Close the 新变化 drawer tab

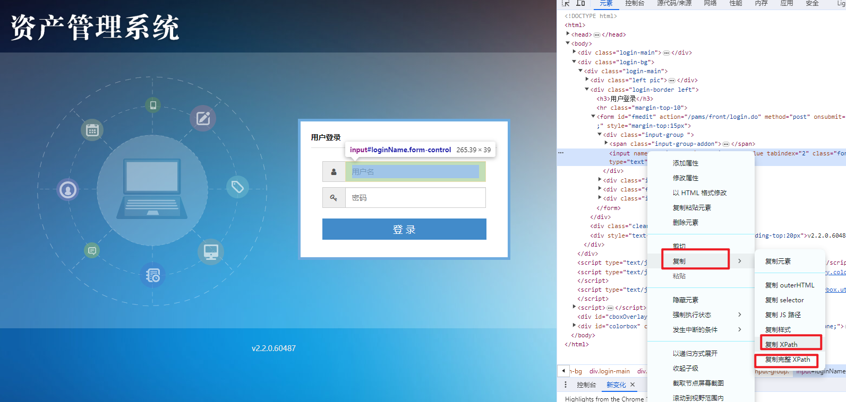(x=633, y=384)
